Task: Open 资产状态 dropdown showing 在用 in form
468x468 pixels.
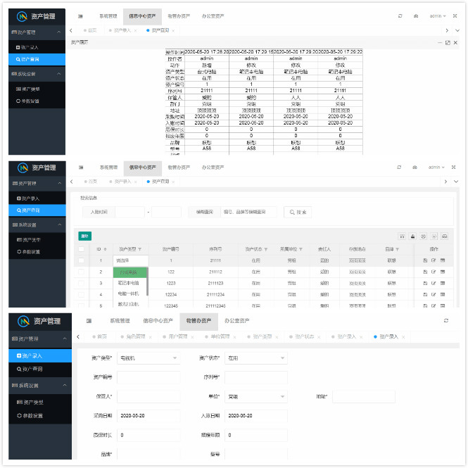Action: [x=256, y=358]
